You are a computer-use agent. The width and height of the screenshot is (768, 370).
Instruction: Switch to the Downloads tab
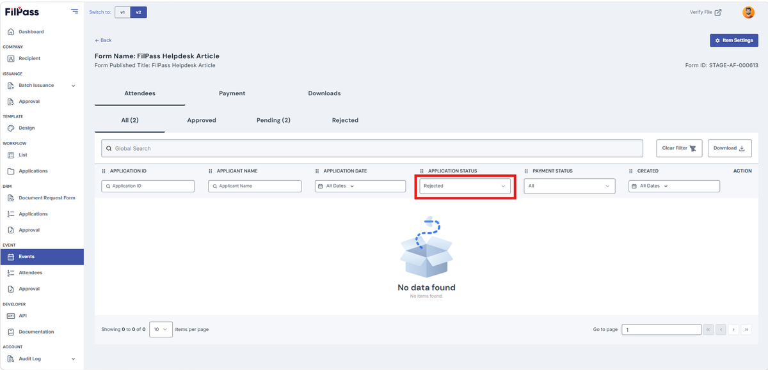coord(324,93)
